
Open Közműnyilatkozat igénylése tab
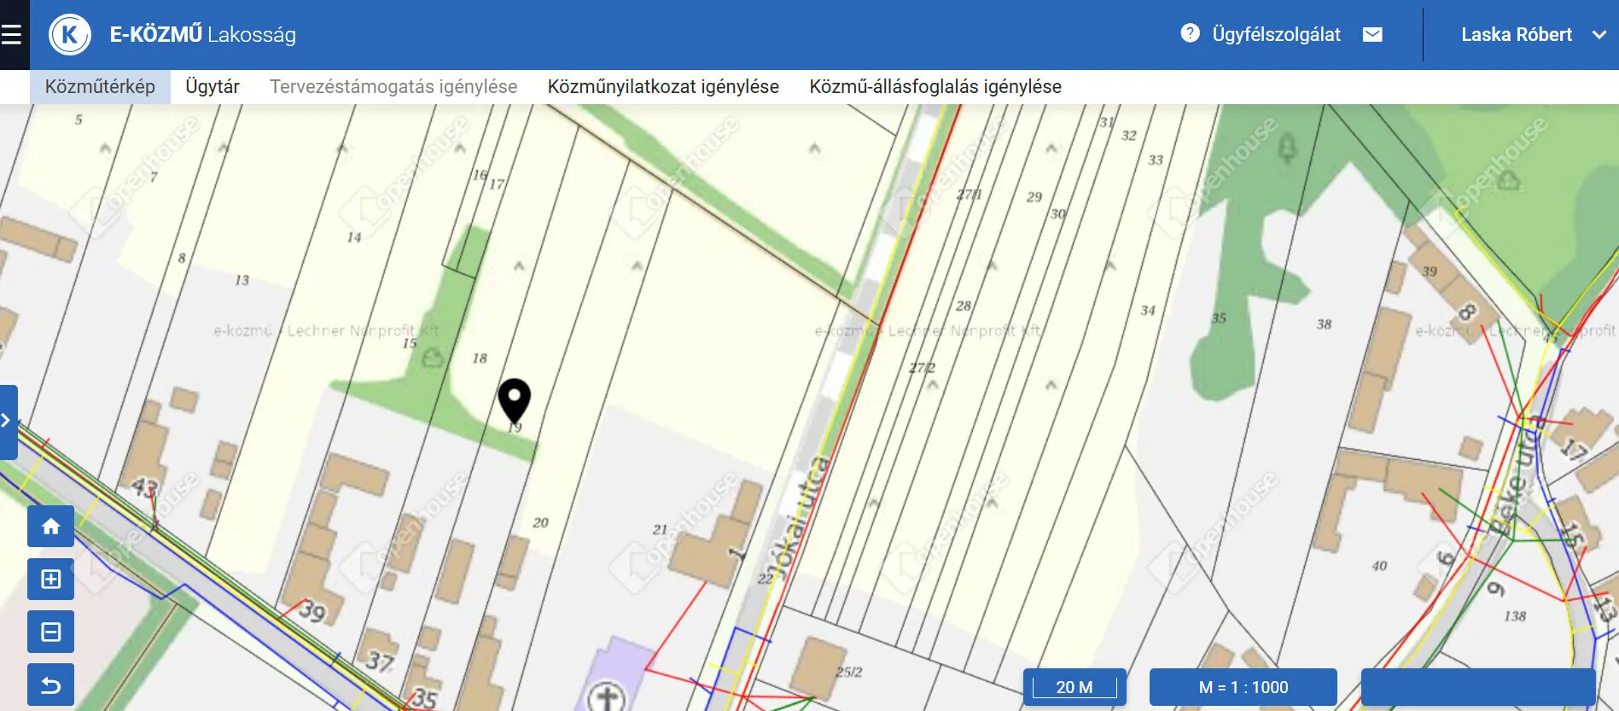point(663,87)
